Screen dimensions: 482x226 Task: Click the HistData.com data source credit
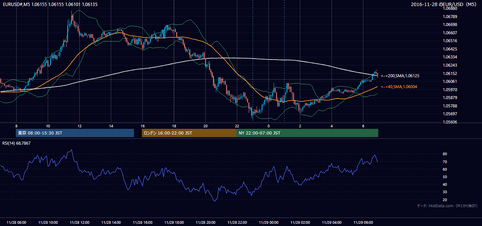pos(447,206)
